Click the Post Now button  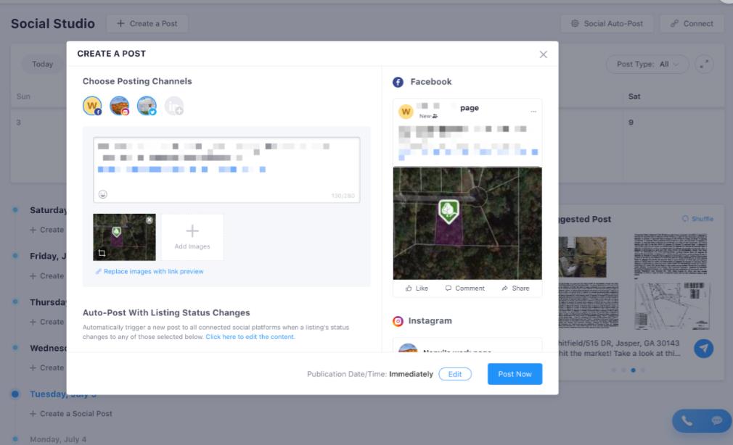coord(515,374)
